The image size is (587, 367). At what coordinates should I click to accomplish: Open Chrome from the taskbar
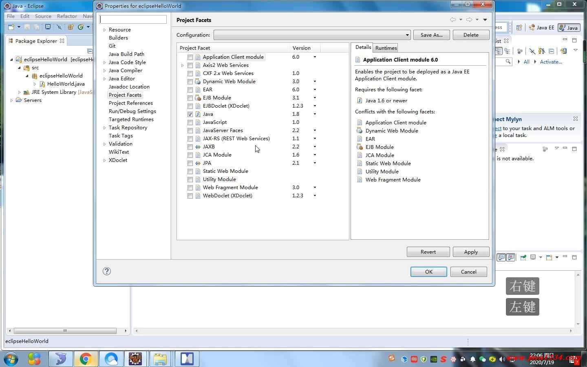(x=86, y=358)
